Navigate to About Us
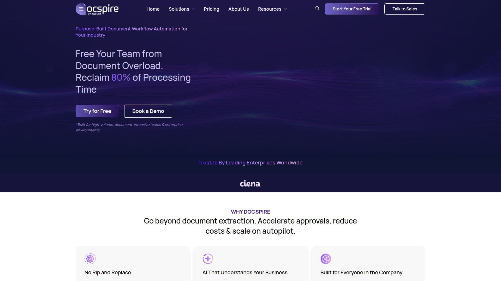 tap(238, 9)
